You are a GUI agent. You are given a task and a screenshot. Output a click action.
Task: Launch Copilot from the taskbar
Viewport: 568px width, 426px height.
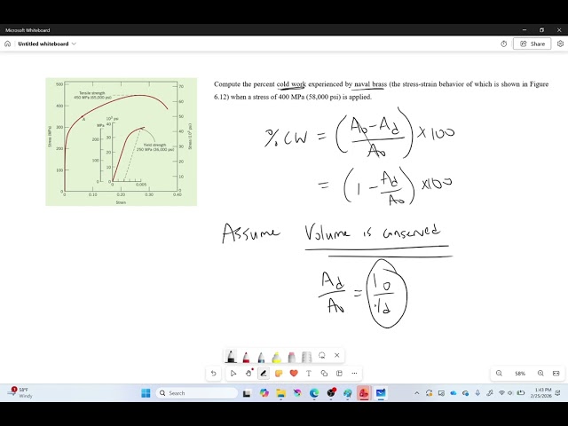[x=264, y=393]
